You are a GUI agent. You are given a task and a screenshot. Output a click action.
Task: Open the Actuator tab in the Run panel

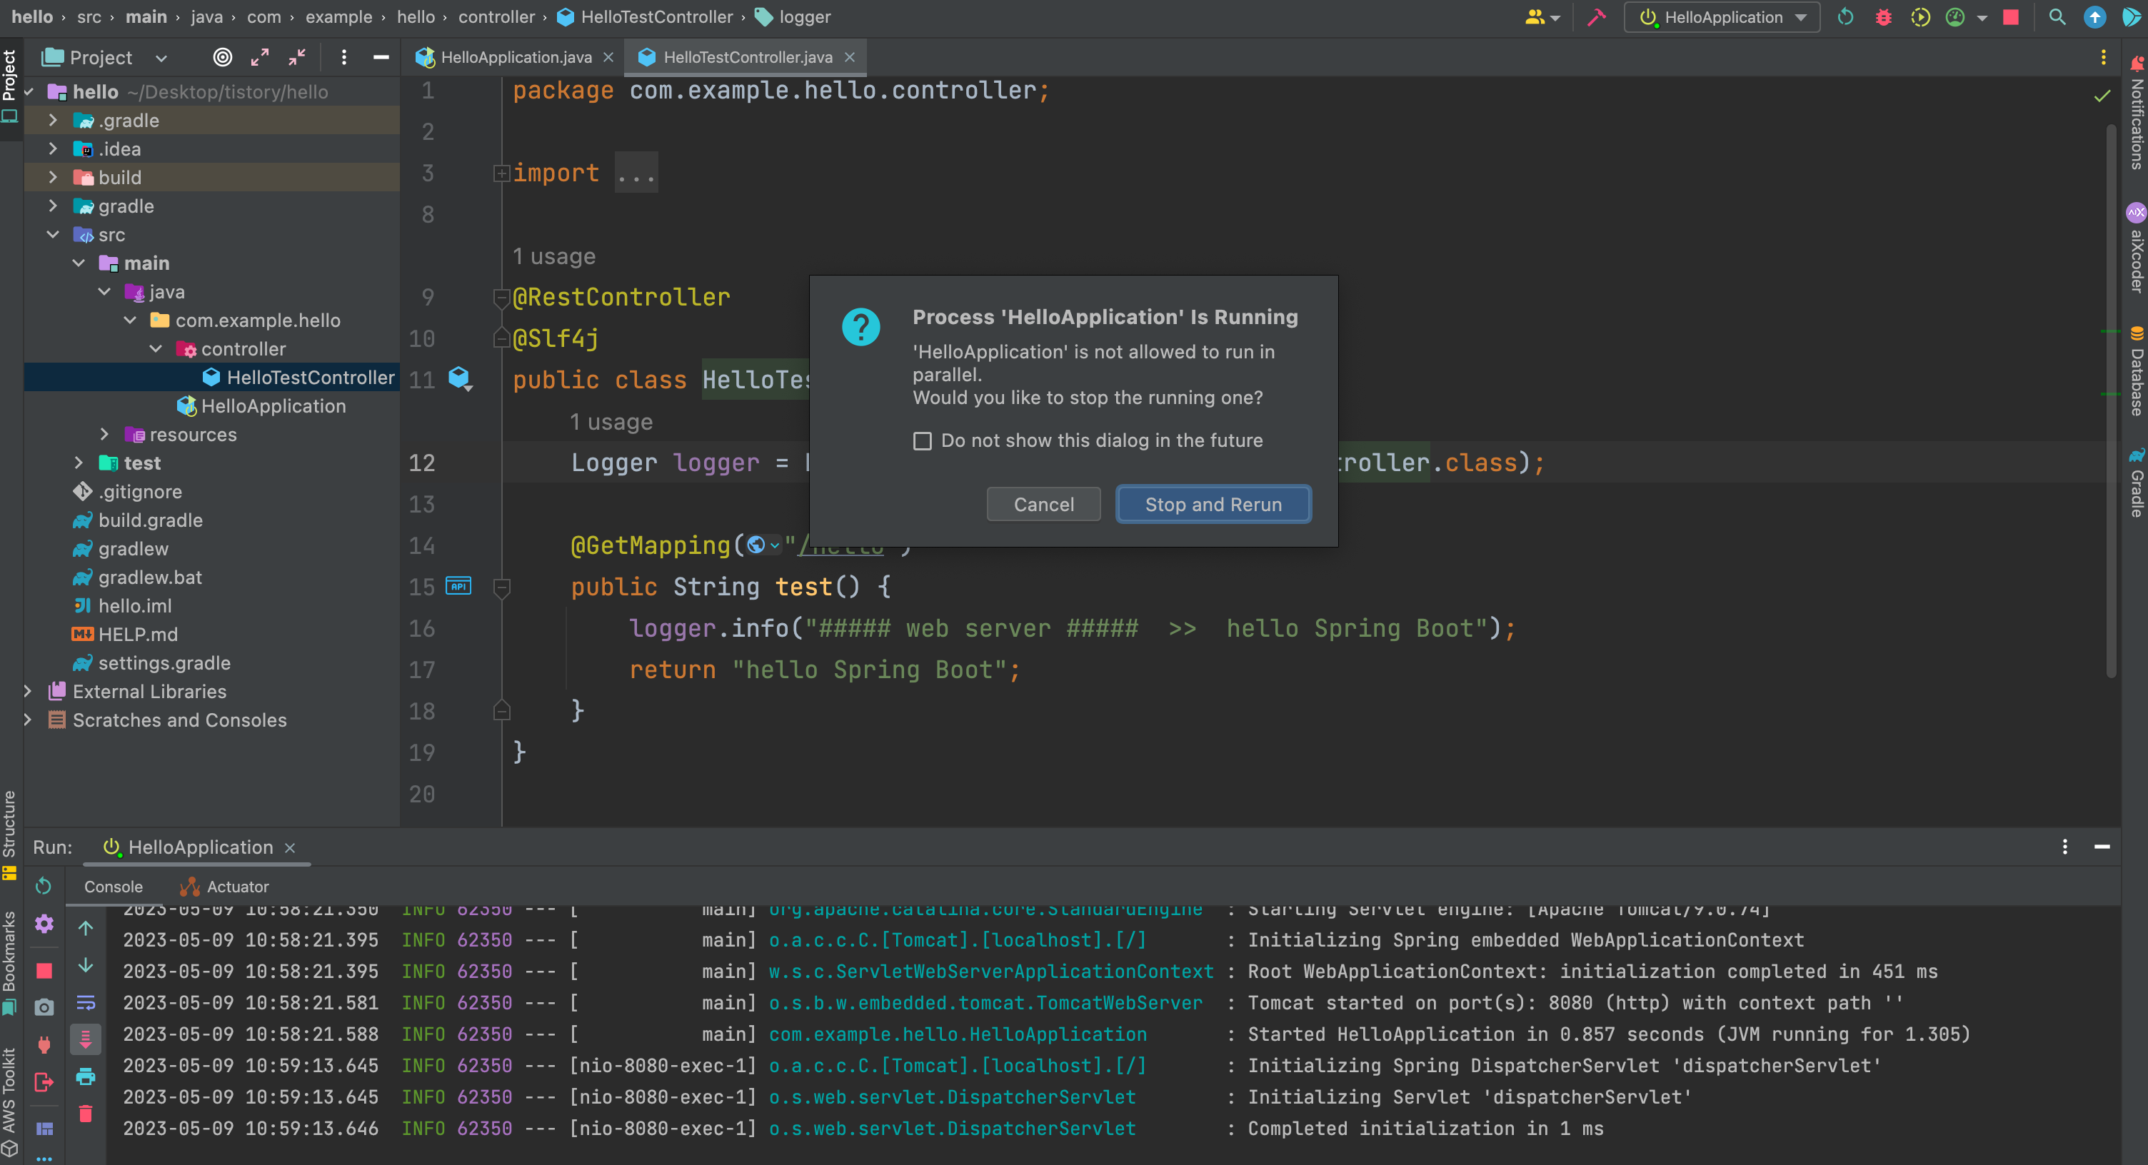coord(237,887)
